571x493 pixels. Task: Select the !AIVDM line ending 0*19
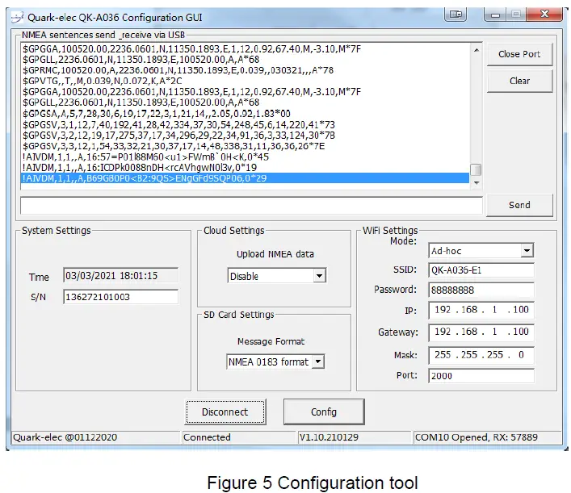[x=139, y=167]
